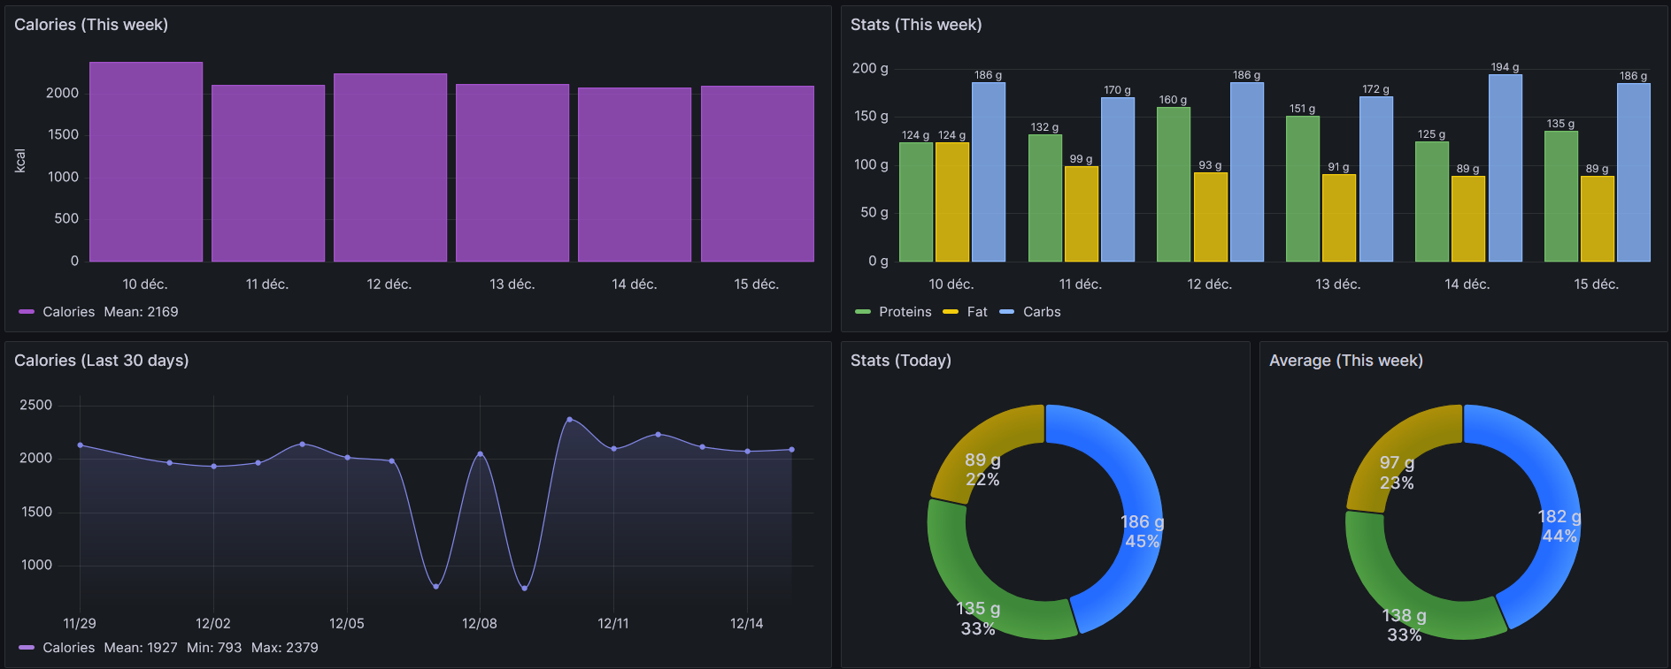Click the 'Mean: 2169' legend value
This screenshot has height=669, width=1671.
point(141,312)
